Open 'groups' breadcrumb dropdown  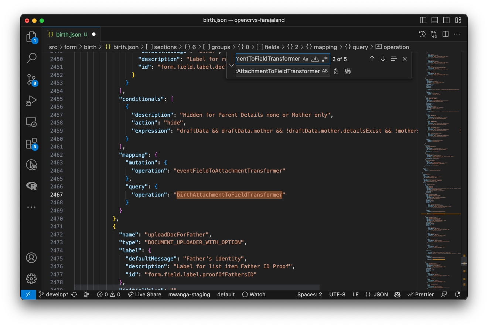(x=216, y=47)
